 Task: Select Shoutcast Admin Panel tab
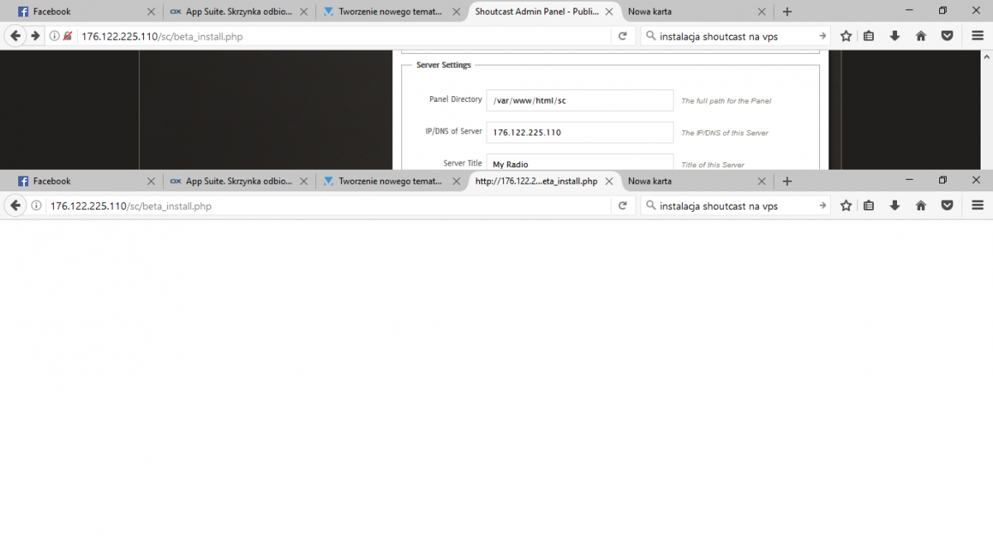544,12
